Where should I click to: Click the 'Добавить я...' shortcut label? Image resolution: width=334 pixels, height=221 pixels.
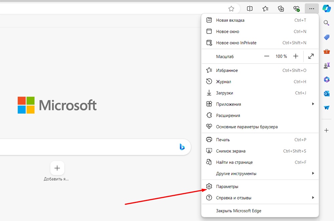point(56,179)
